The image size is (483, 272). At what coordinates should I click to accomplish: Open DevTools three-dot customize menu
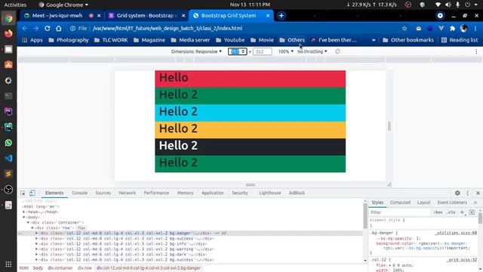click(x=468, y=193)
